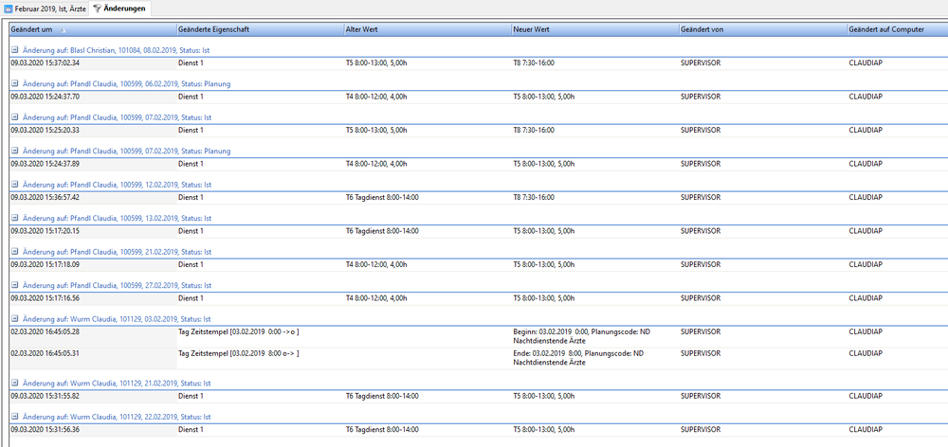Collapse the Pfandl Claudia 12.02.2019 group
The image size is (948, 447).
coord(15,185)
